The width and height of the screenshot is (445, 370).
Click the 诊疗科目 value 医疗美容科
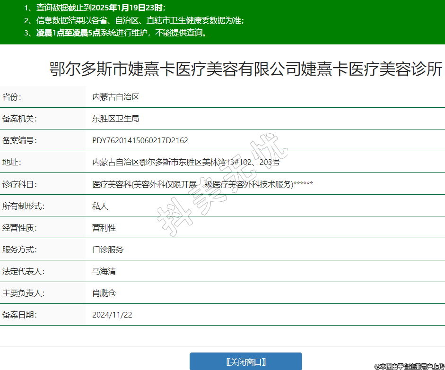[x=202, y=184]
